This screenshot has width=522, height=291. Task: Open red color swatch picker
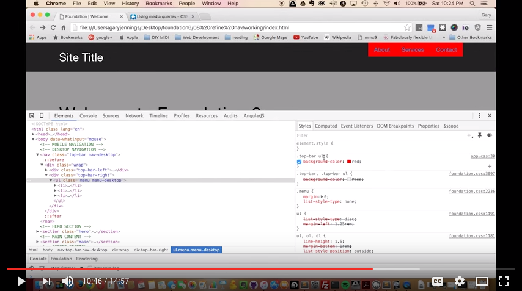click(349, 162)
